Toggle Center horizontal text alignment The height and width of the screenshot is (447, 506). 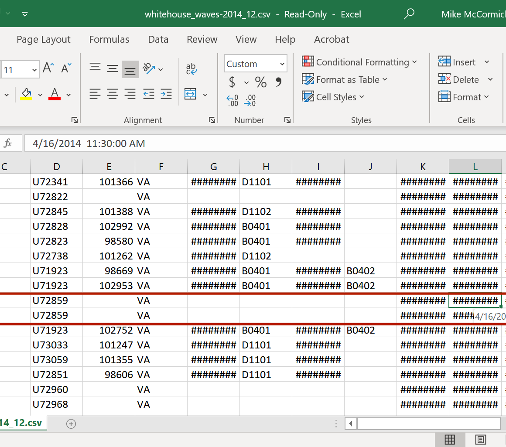[113, 94]
